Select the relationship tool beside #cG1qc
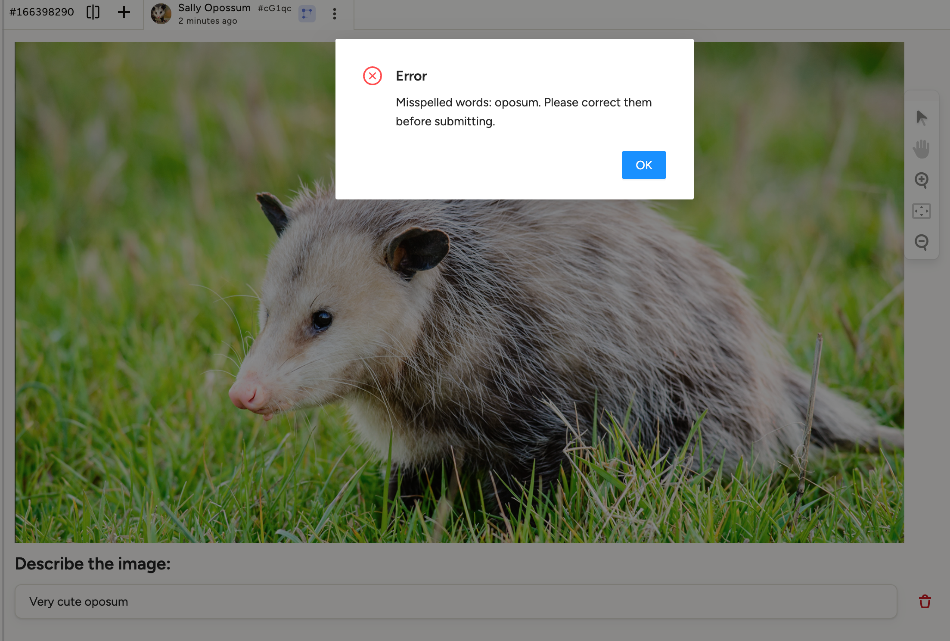This screenshot has height=641, width=950. click(x=307, y=14)
